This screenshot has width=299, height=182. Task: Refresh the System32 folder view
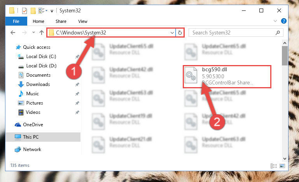[180, 33]
